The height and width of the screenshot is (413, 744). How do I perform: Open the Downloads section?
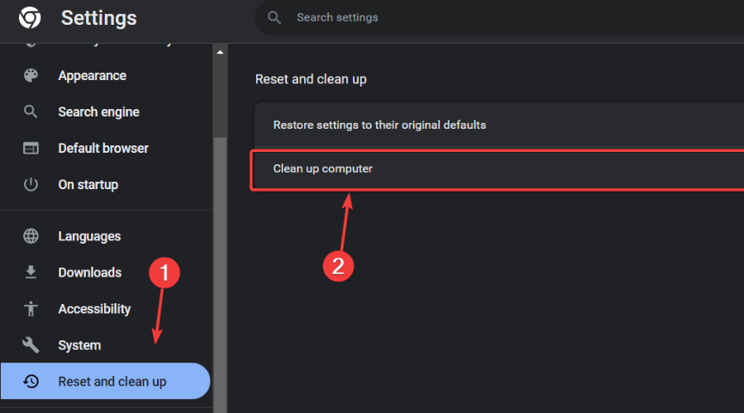[x=89, y=273]
